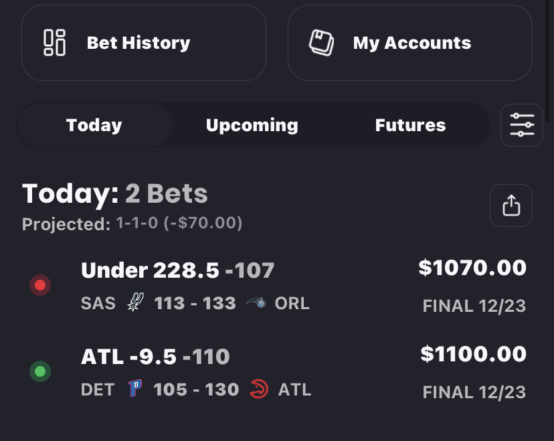554x441 pixels.
Task: Click the $1070.00 bet amount
Action: 472,268
